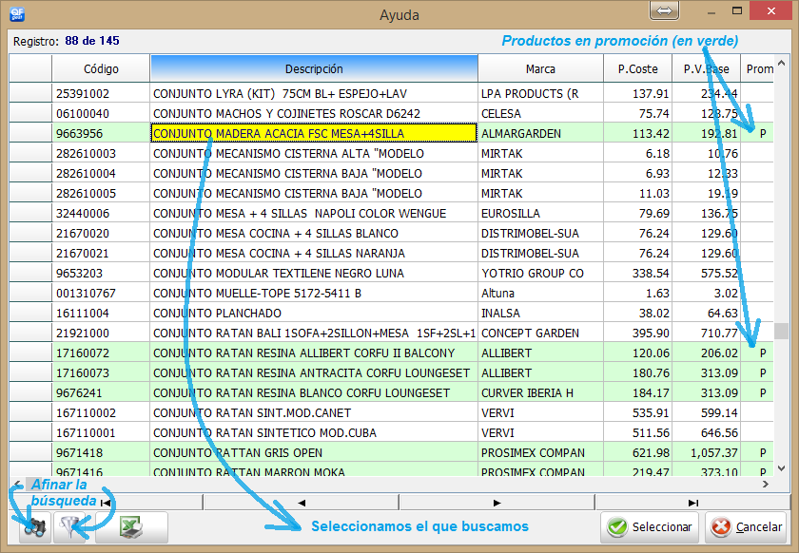The height and width of the screenshot is (553, 799).
Task: Select CONJUNTO RATTAN GRIS OPEN row
Action: pyautogui.click(x=391, y=452)
